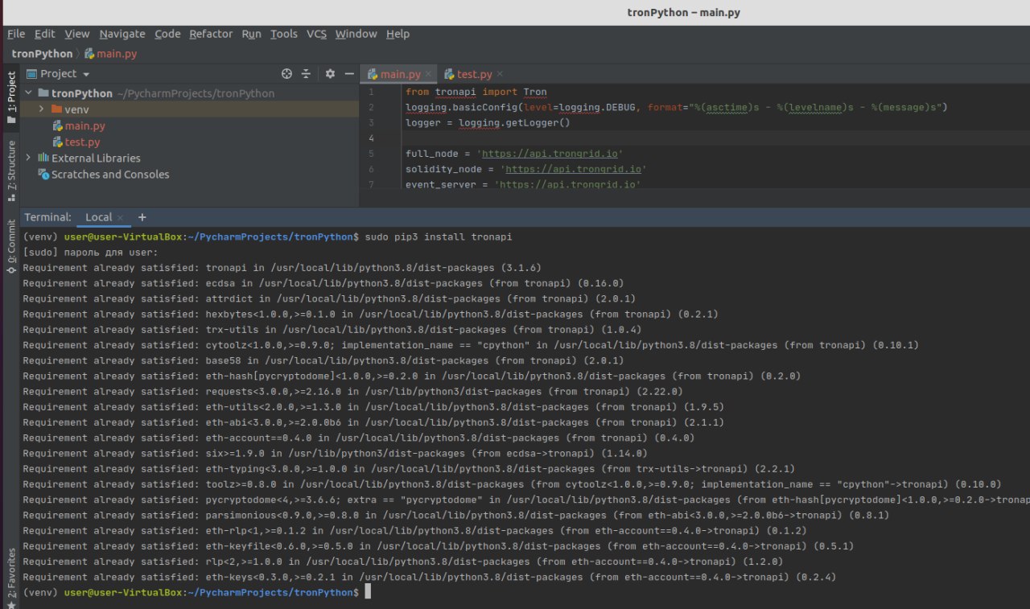Select main.py in the project tree
This screenshot has height=609, width=1030.
[84, 126]
